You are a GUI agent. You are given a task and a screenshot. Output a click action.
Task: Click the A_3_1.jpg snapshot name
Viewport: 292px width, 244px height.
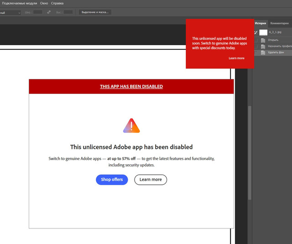[275, 32]
